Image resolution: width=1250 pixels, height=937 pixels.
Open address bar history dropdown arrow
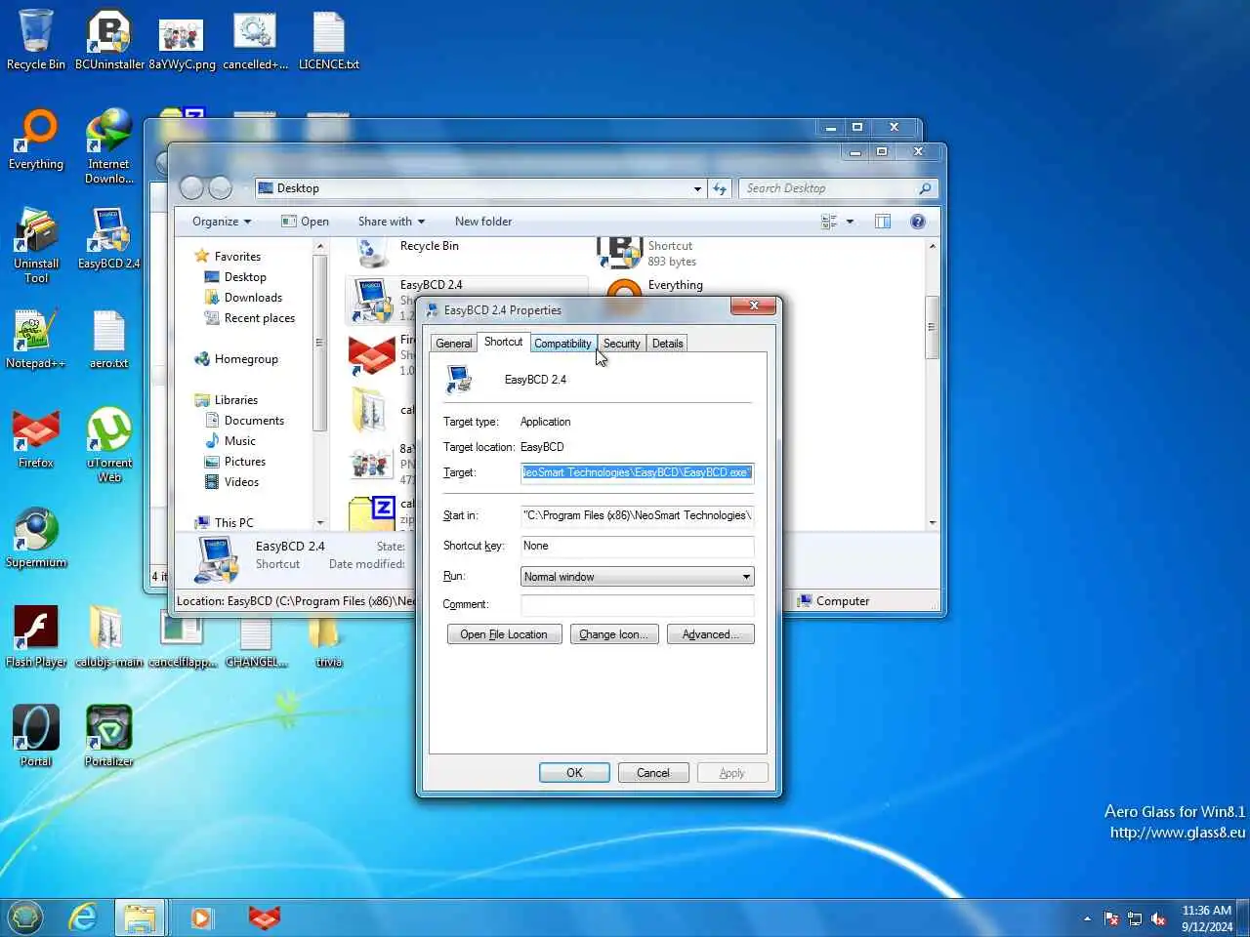tap(697, 188)
